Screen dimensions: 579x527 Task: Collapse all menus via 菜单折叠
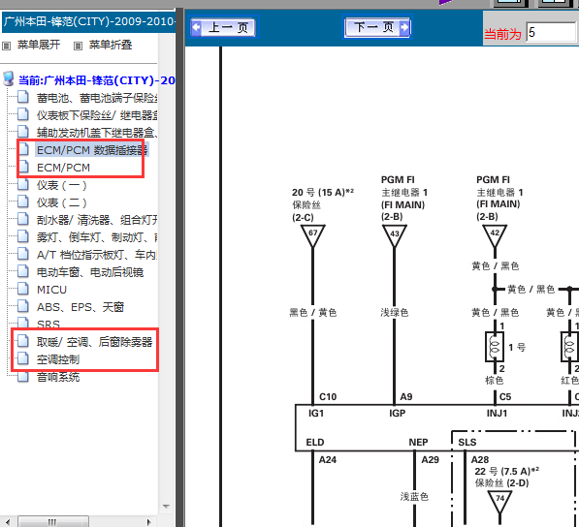click(x=111, y=45)
